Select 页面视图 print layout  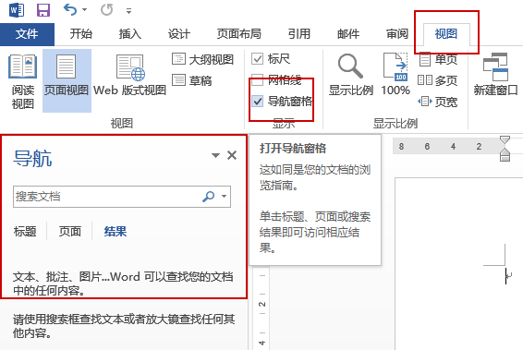tap(67, 80)
